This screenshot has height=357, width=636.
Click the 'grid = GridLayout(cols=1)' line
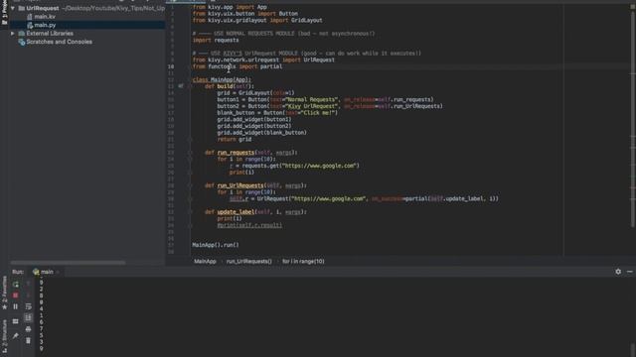pos(255,93)
